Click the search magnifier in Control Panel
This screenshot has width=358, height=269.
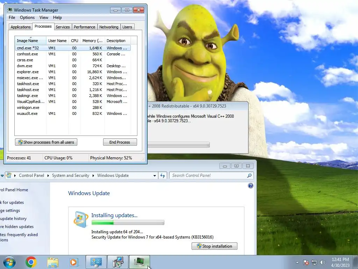pyautogui.click(x=249, y=175)
